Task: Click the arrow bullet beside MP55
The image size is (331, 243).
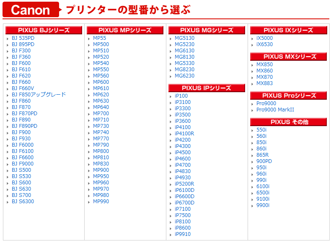Action: [x=89, y=39]
